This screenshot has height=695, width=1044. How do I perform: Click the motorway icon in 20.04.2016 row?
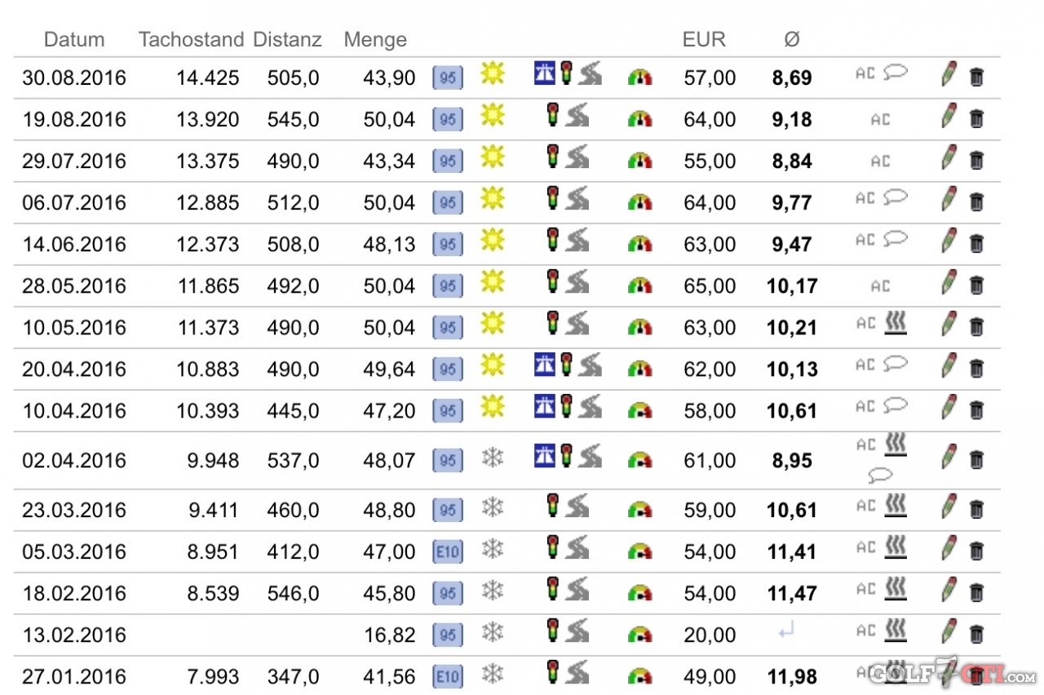(x=545, y=364)
